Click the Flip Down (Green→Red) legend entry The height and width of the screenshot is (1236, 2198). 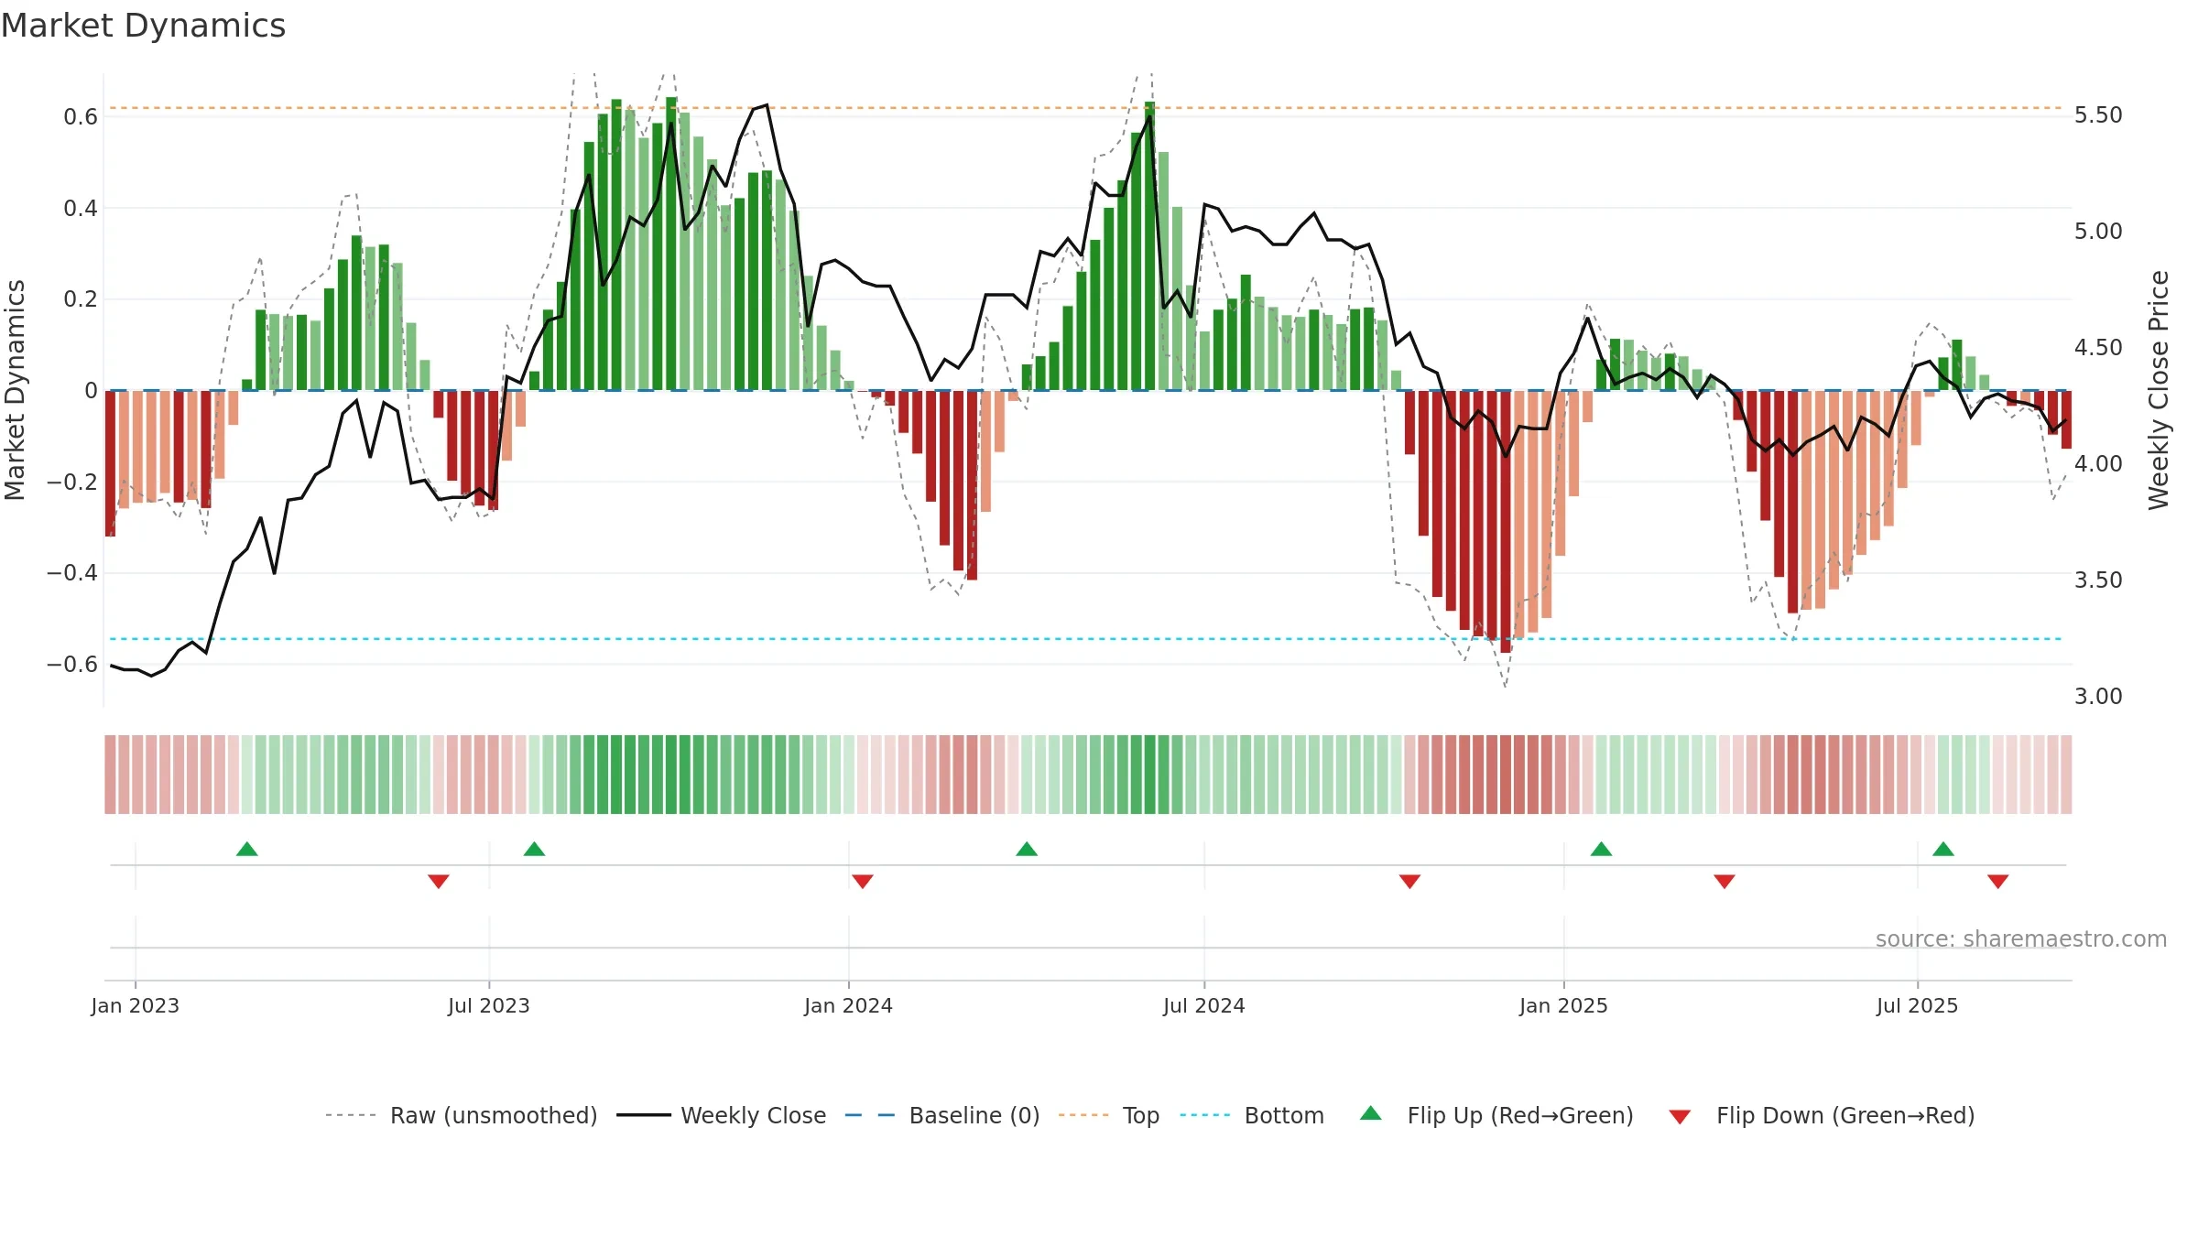pos(1822,1115)
